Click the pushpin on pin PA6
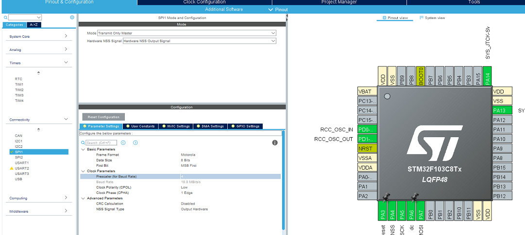Viewport: 525px width, 235px height. [415, 197]
